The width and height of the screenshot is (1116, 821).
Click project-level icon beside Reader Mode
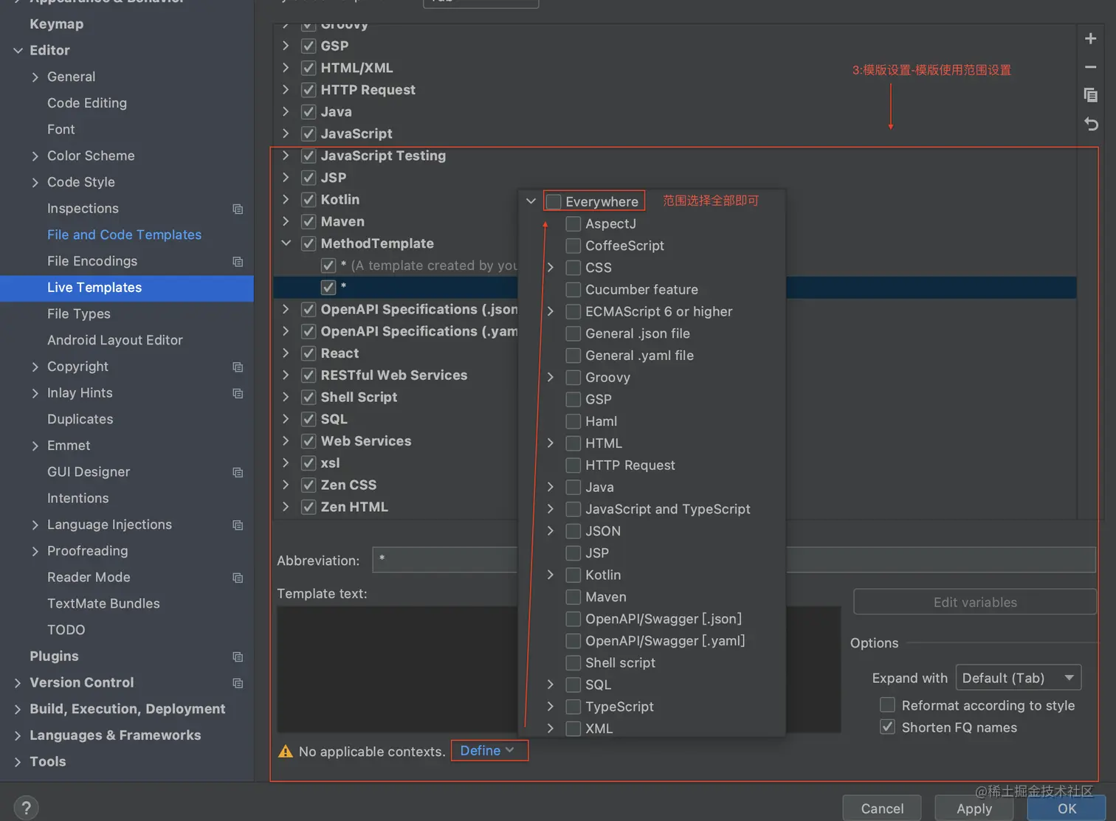pyautogui.click(x=238, y=578)
